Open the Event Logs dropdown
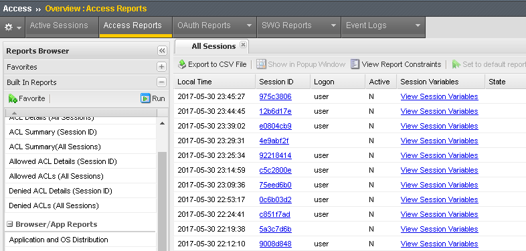Image resolution: width=526 pixels, height=251 pixels. pyautogui.click(x=418, y=25)
